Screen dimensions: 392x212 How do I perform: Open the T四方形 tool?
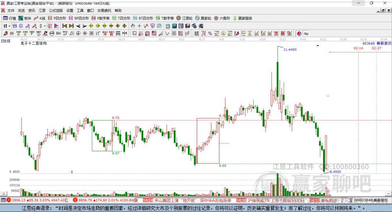click(x=121, y=18)
